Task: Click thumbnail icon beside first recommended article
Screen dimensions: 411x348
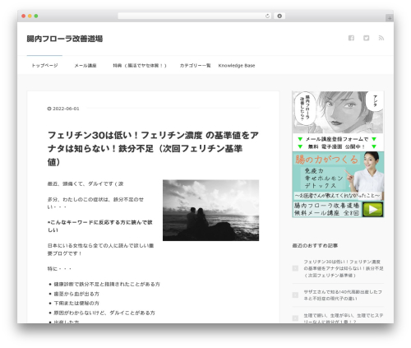Action: [x=295, y=268]
